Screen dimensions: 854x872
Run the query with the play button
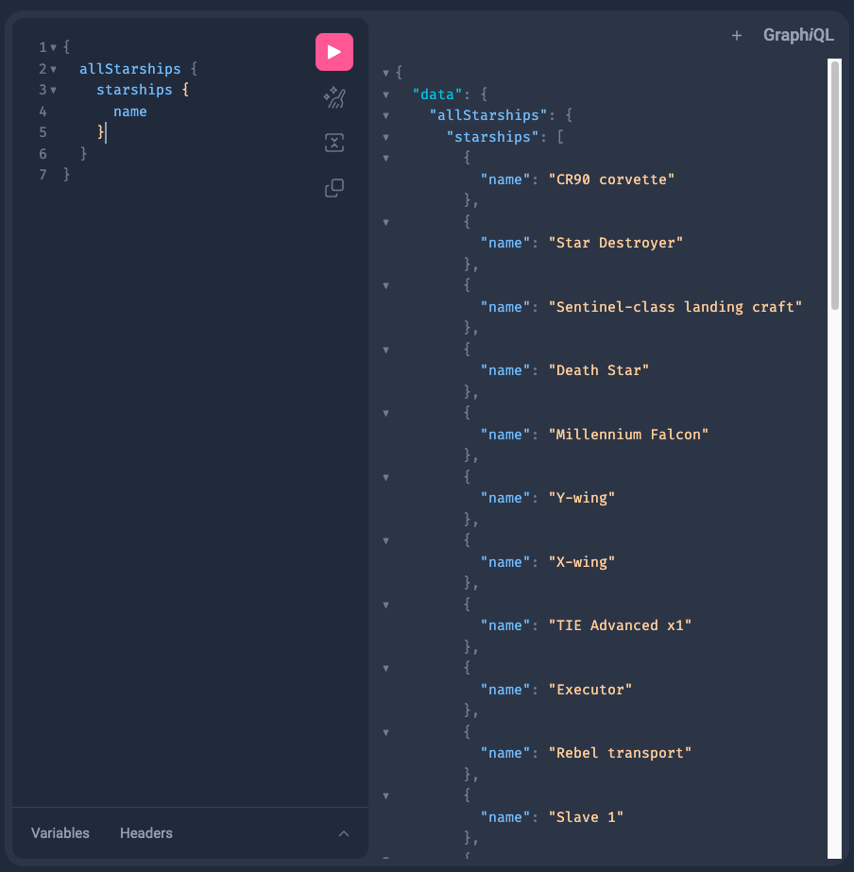pyautogui.click(x=334, y=52)
